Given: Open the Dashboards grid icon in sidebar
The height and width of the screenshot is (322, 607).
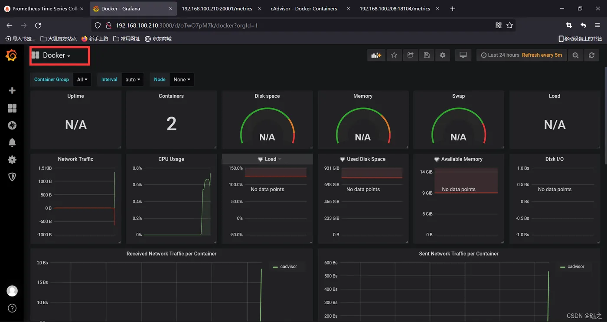Looking at the screenshot, I should 12,108.
